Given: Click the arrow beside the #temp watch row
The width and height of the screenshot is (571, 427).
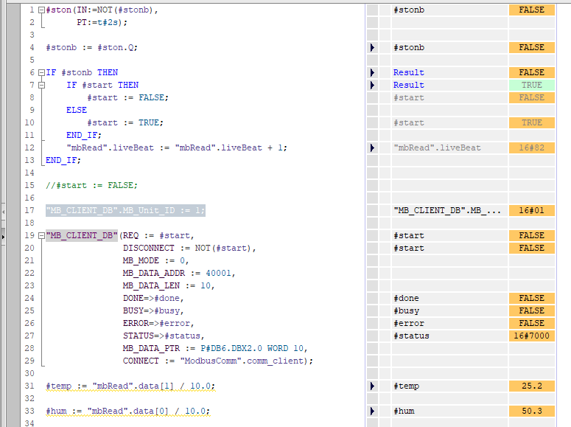Looking at the screenshot, I should coord(373,386).
